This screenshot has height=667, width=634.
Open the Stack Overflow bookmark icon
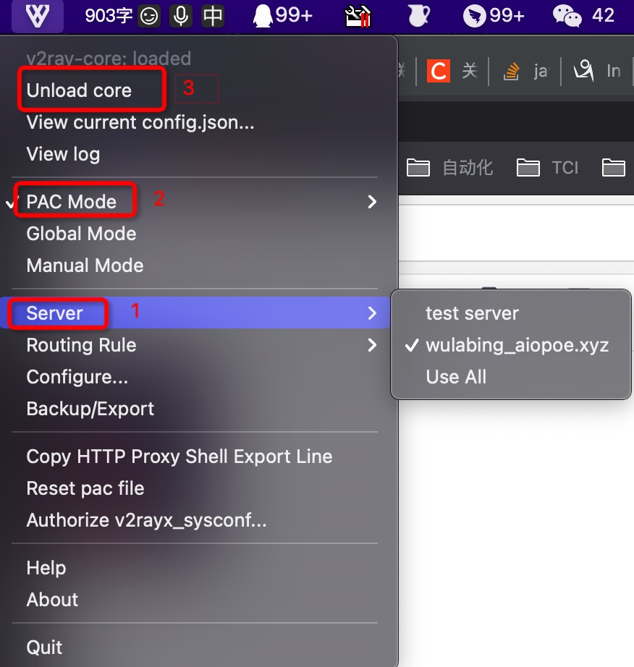pyautogui.click(x=511, y=71)
